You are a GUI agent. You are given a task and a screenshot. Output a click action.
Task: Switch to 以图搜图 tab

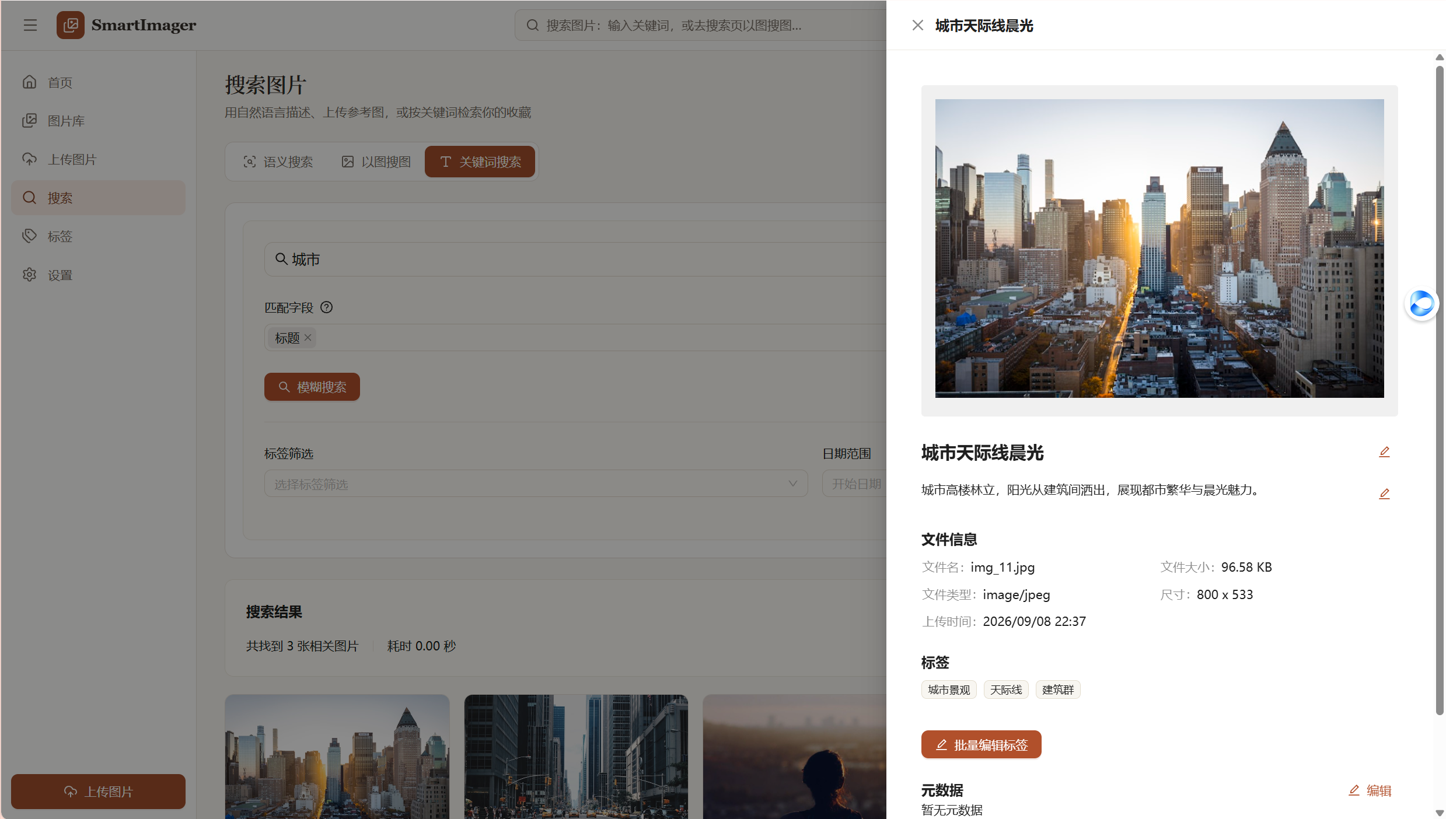click(376, 162)
